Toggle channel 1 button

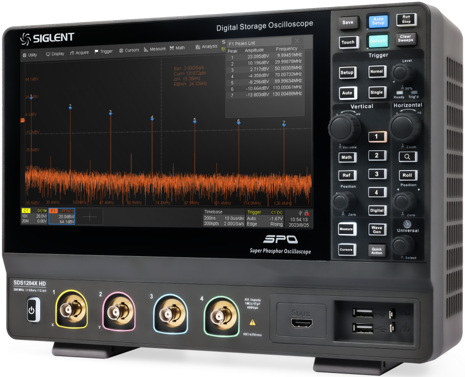[377, 136]
